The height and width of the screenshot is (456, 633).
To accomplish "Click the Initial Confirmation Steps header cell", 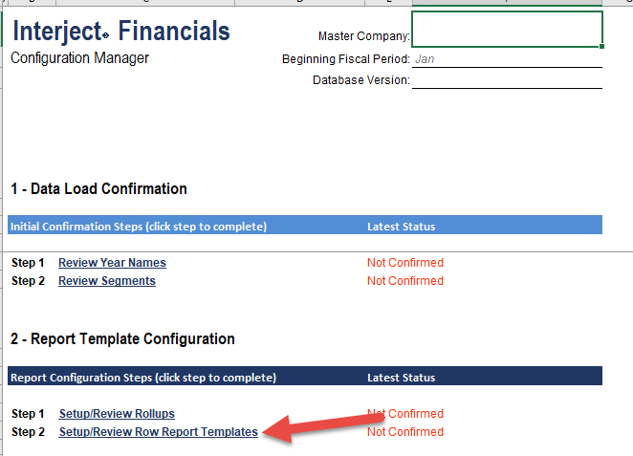I will (139, 227).
